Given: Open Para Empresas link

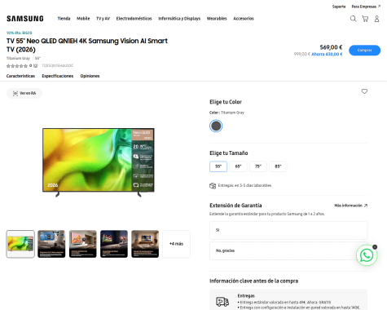Looking at the screenshot, I should (x=366, y=7).
